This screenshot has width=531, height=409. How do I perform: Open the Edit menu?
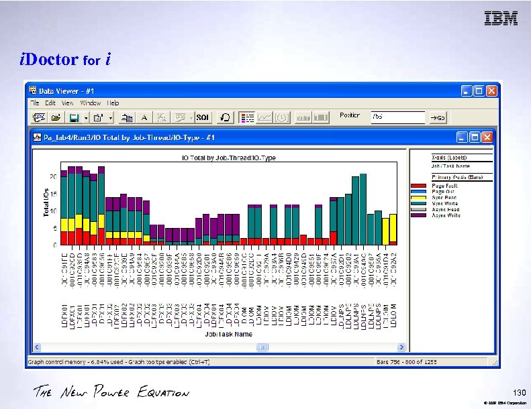point(50,103)
